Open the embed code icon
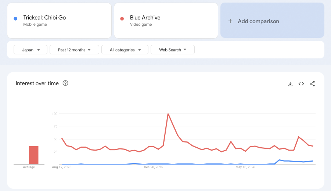The image size is (331, 191). pos(301,84)
